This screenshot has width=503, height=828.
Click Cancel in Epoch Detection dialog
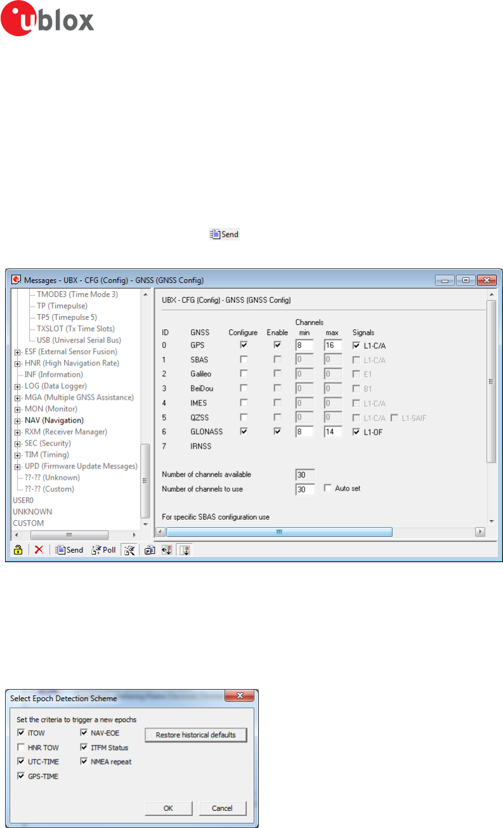click(x=223, y=808)
